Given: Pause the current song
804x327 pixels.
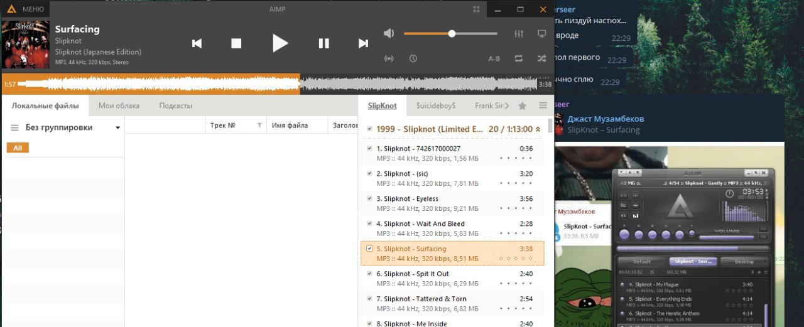Looking at the screenshot, I should click(x=323, y=43).
